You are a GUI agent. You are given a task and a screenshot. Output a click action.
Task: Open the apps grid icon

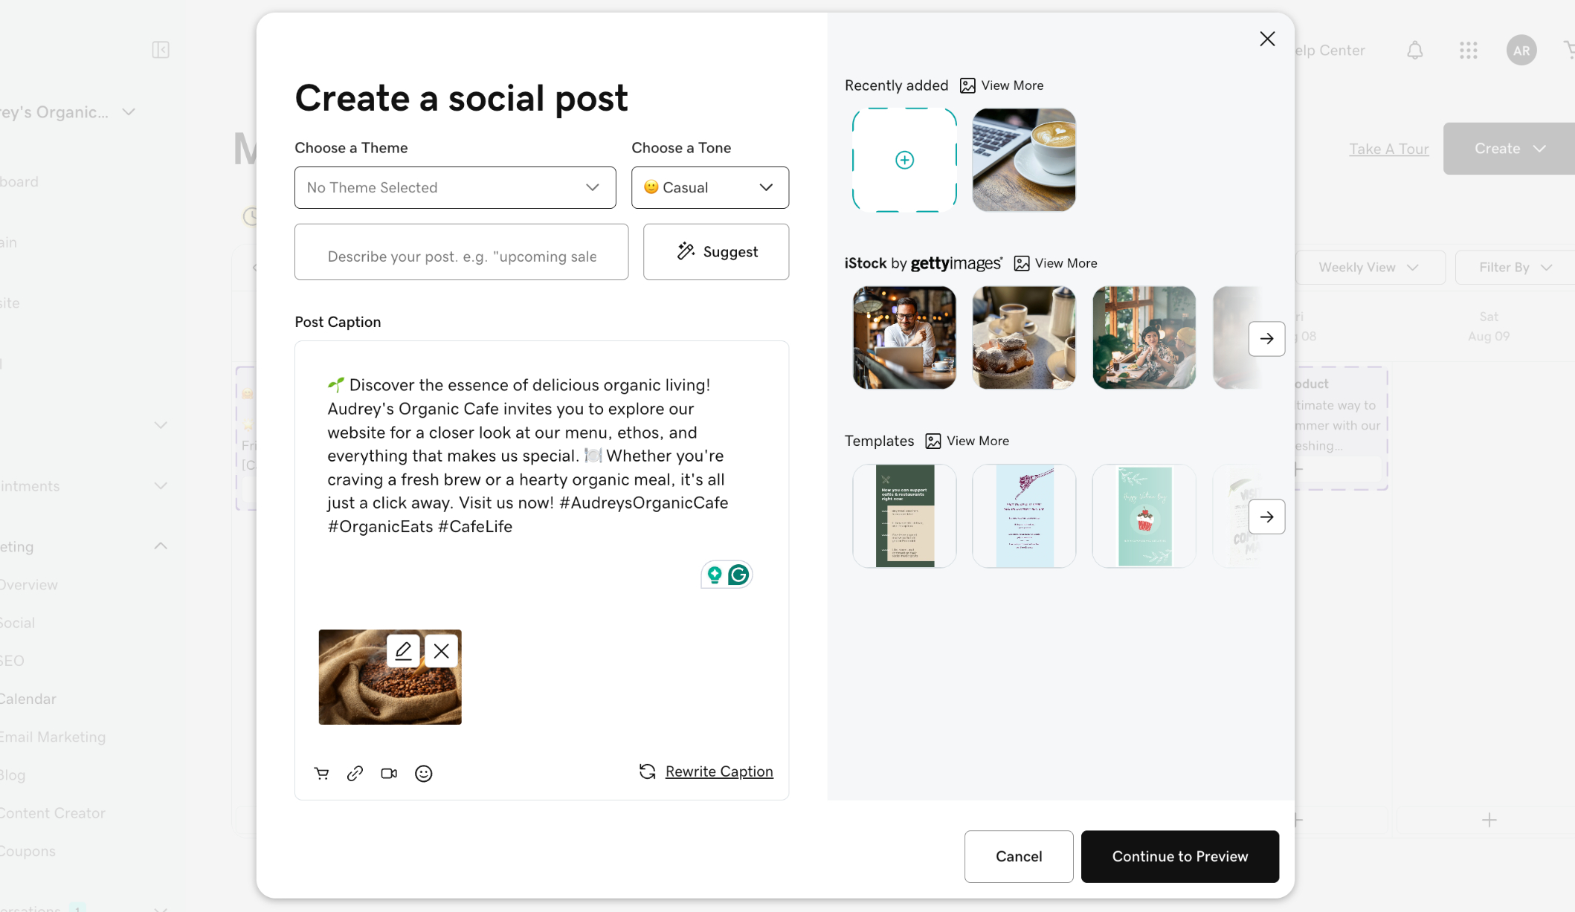[x=1468, y=50]
